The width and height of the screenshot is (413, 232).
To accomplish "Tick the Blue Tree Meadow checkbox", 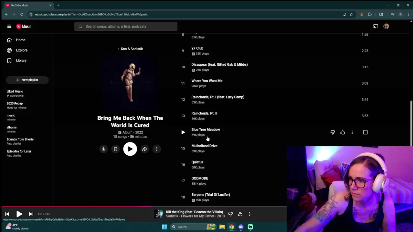I will click(365, 132).
